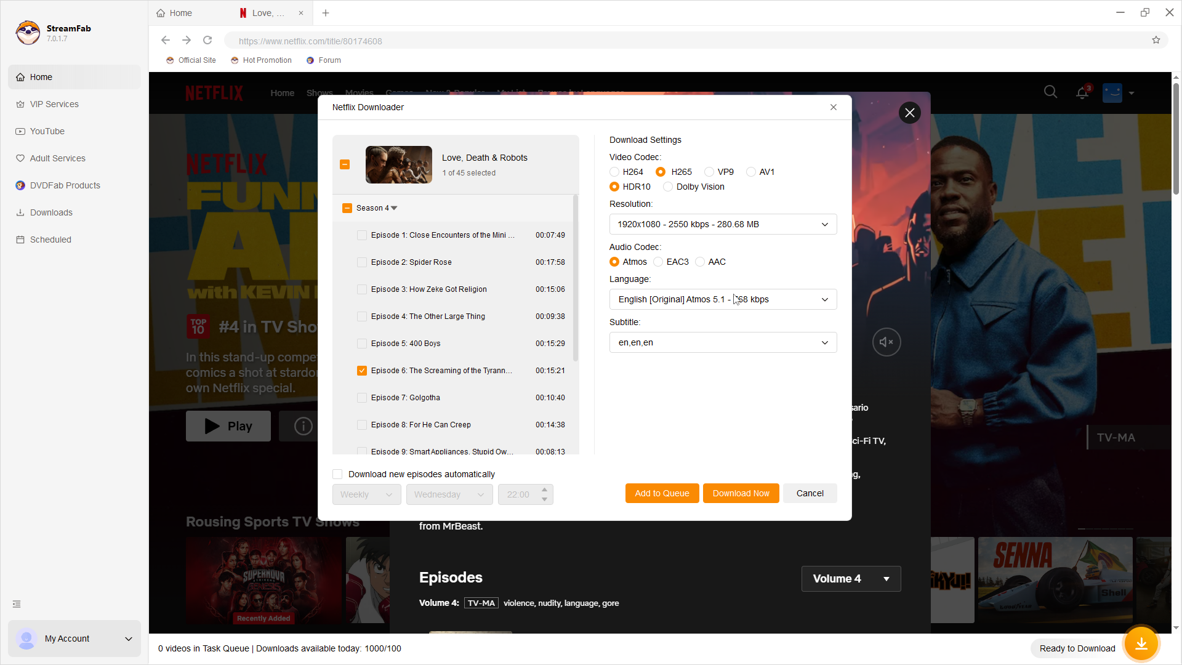1182x665 pixels.
Task: Check Episode 8: For He Can Creep
Action: point(362,425)
